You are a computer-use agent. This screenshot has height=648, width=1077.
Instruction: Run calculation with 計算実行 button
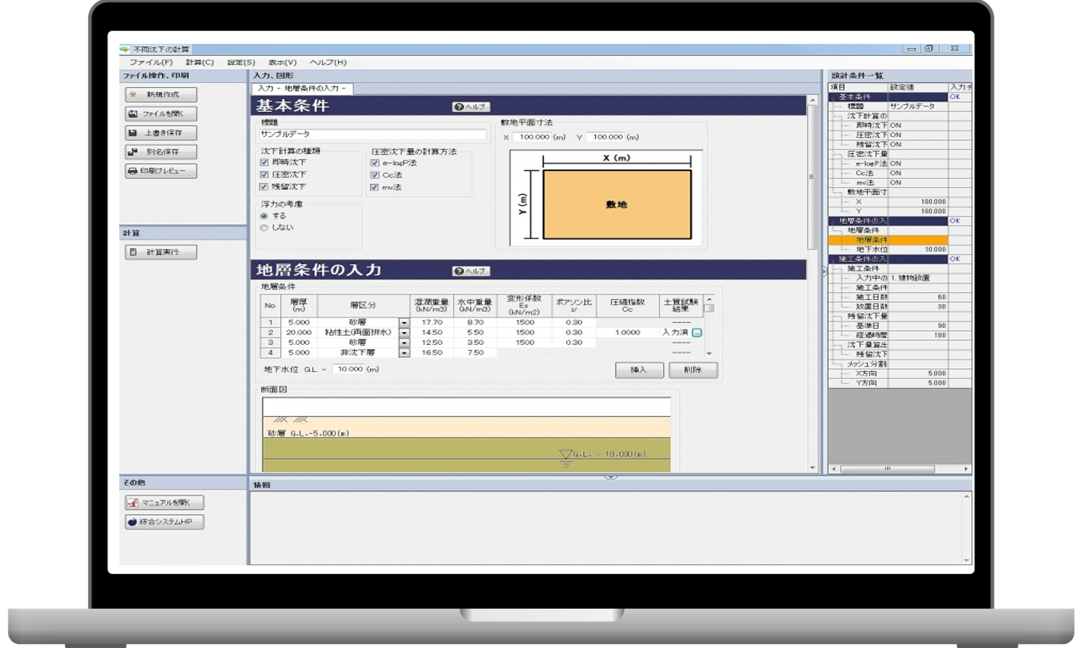[160, 252]
